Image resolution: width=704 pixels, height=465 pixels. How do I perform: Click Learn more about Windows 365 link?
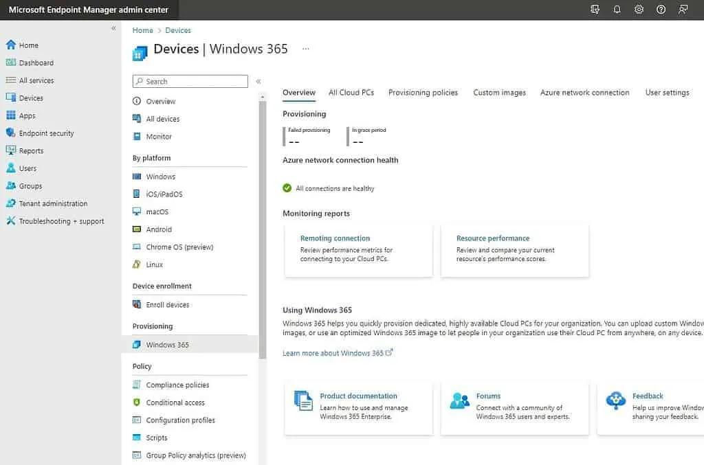pyautogui.click(x=333, y=352)
